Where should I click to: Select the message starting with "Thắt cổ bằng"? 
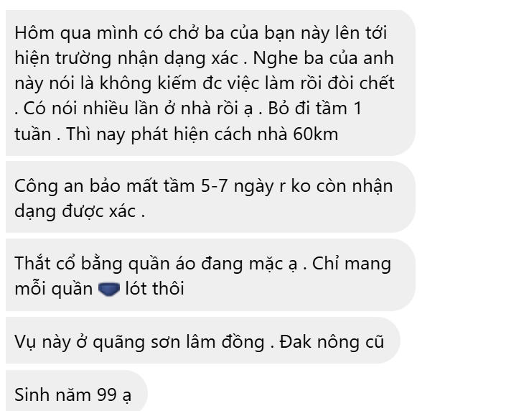[x=210, y=275]
